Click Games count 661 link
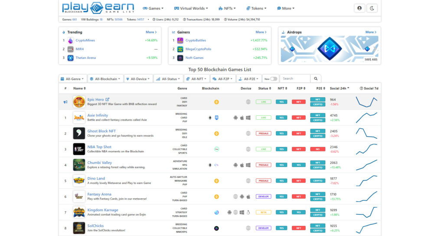Screen dimensions: 444x236 pyautogui.click(x=75, y=20)
